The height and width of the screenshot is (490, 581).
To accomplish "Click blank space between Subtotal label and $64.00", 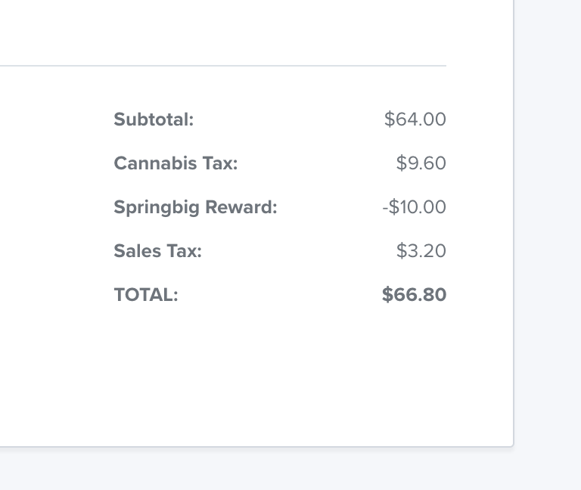I will [289, 119].
